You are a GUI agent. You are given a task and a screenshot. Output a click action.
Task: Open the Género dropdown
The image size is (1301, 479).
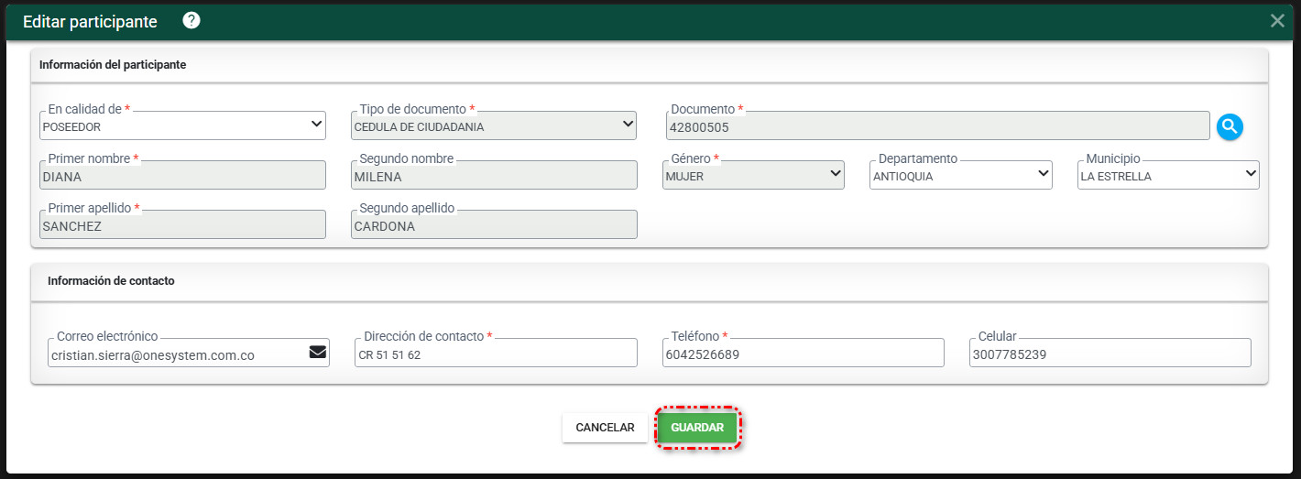click(753, 175)
